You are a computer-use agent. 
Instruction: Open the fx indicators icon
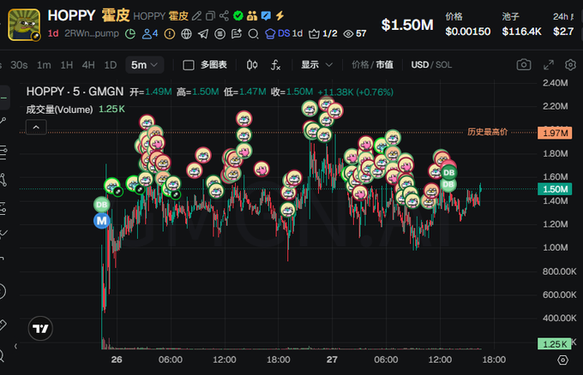[x=275, y=65]
